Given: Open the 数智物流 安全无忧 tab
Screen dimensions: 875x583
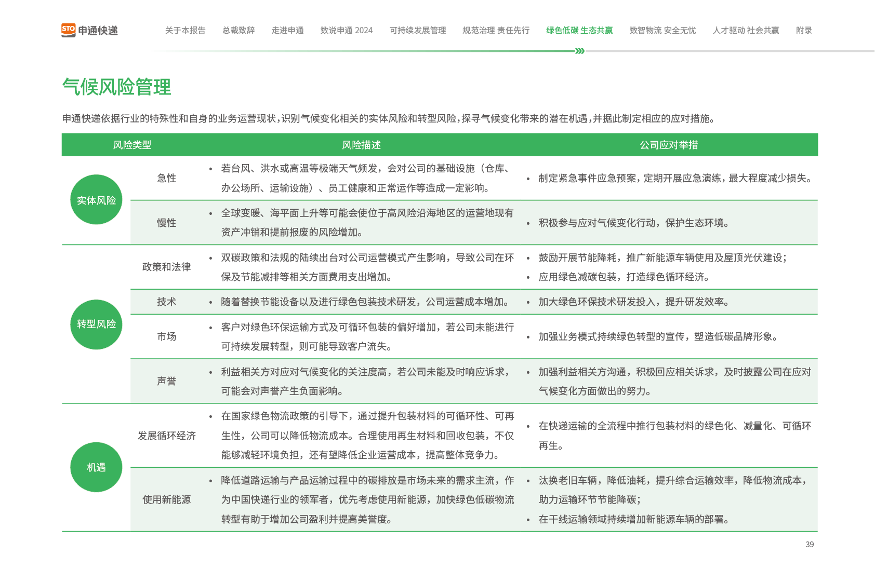Looking at the screenshot, I should pos(662,30).
